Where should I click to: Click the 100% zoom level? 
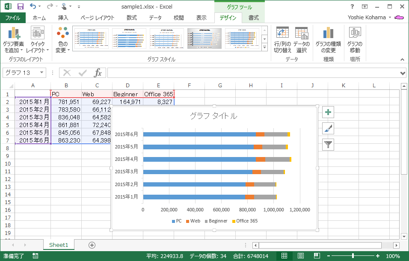click(x=393, y=256)
